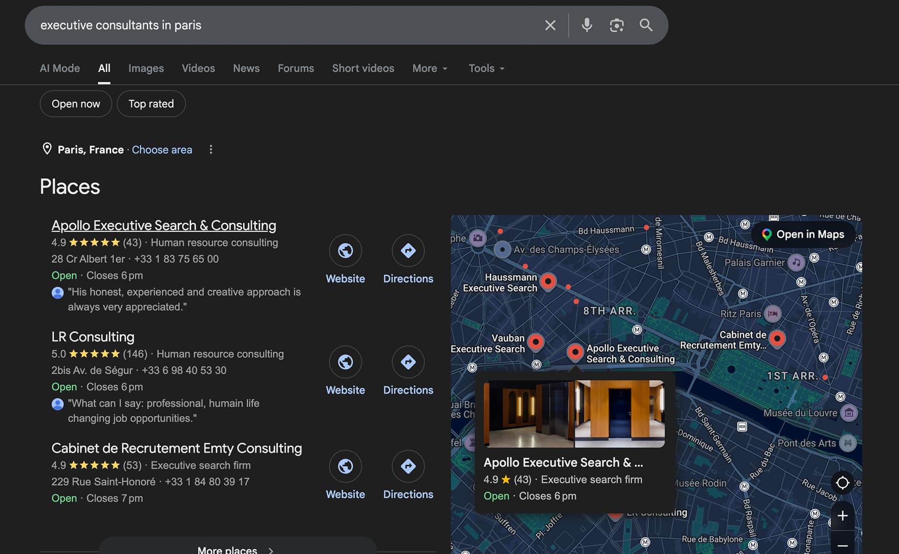Viewport: 899px width, 554px height.
Task: Click the 8TH ARR. map label
Action: [x=609, y=311]
